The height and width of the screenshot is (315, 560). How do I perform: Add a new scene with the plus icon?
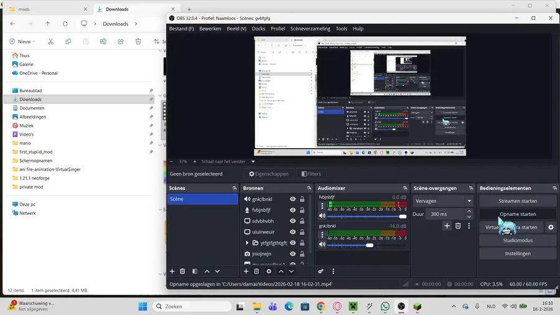click(172, 271)
